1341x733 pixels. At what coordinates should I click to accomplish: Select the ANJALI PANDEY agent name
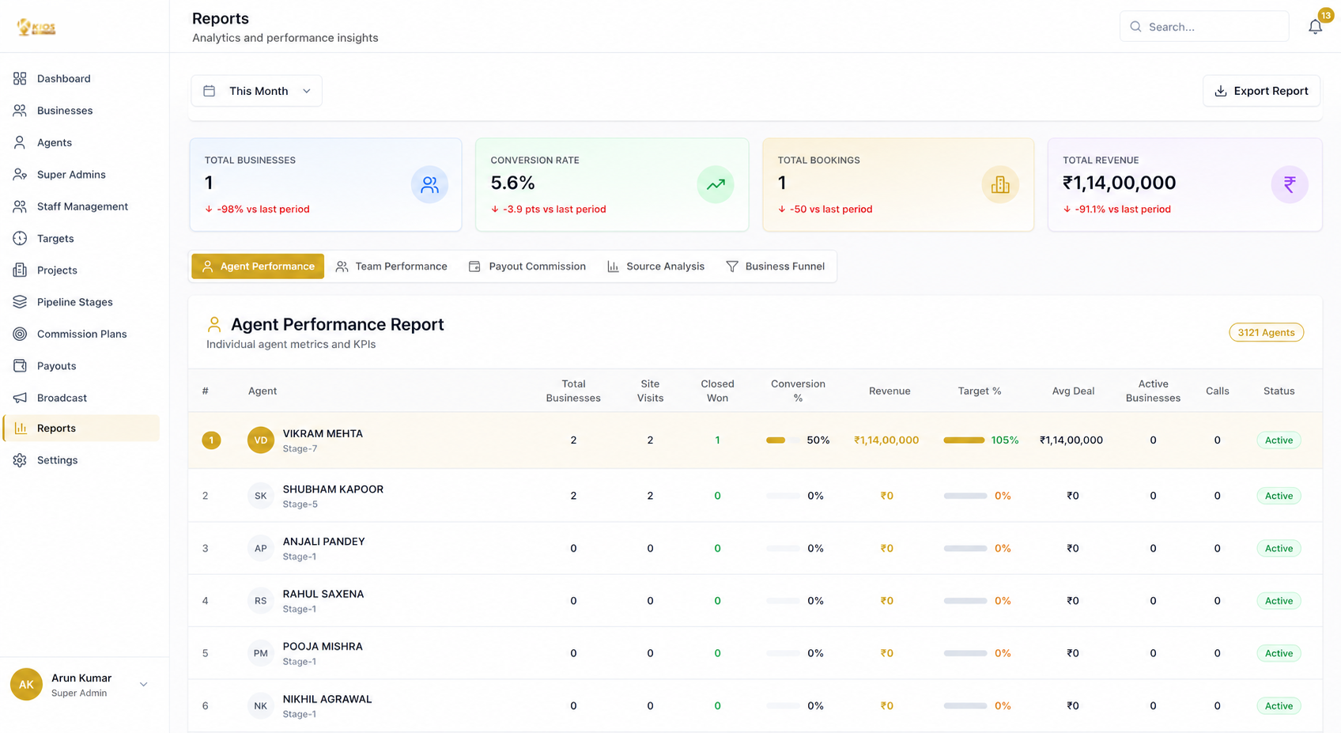pyautogui.click(x=323, y=542)
